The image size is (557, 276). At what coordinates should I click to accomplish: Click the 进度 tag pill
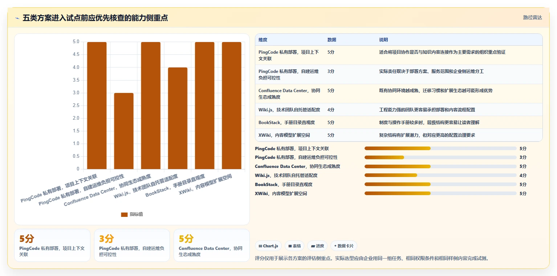[x=317, y=246]
